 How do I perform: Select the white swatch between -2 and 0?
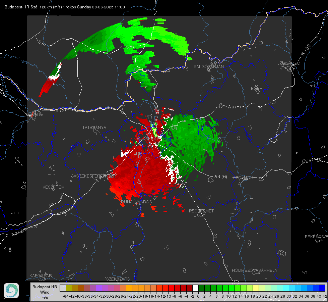click(195, 288)
